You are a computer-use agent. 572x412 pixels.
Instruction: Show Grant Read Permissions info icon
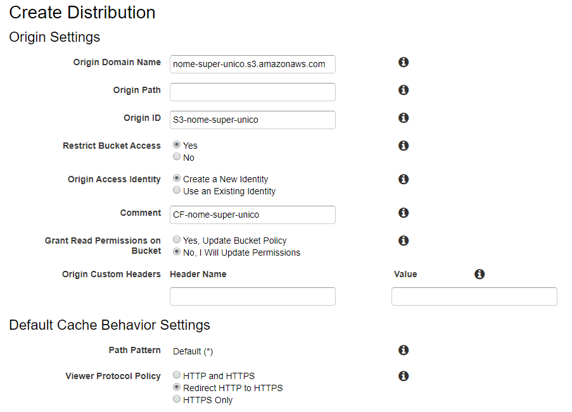(x=403, y=240)
